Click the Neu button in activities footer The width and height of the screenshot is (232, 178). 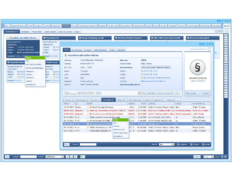pyautogui.click(x=67, y=145)
